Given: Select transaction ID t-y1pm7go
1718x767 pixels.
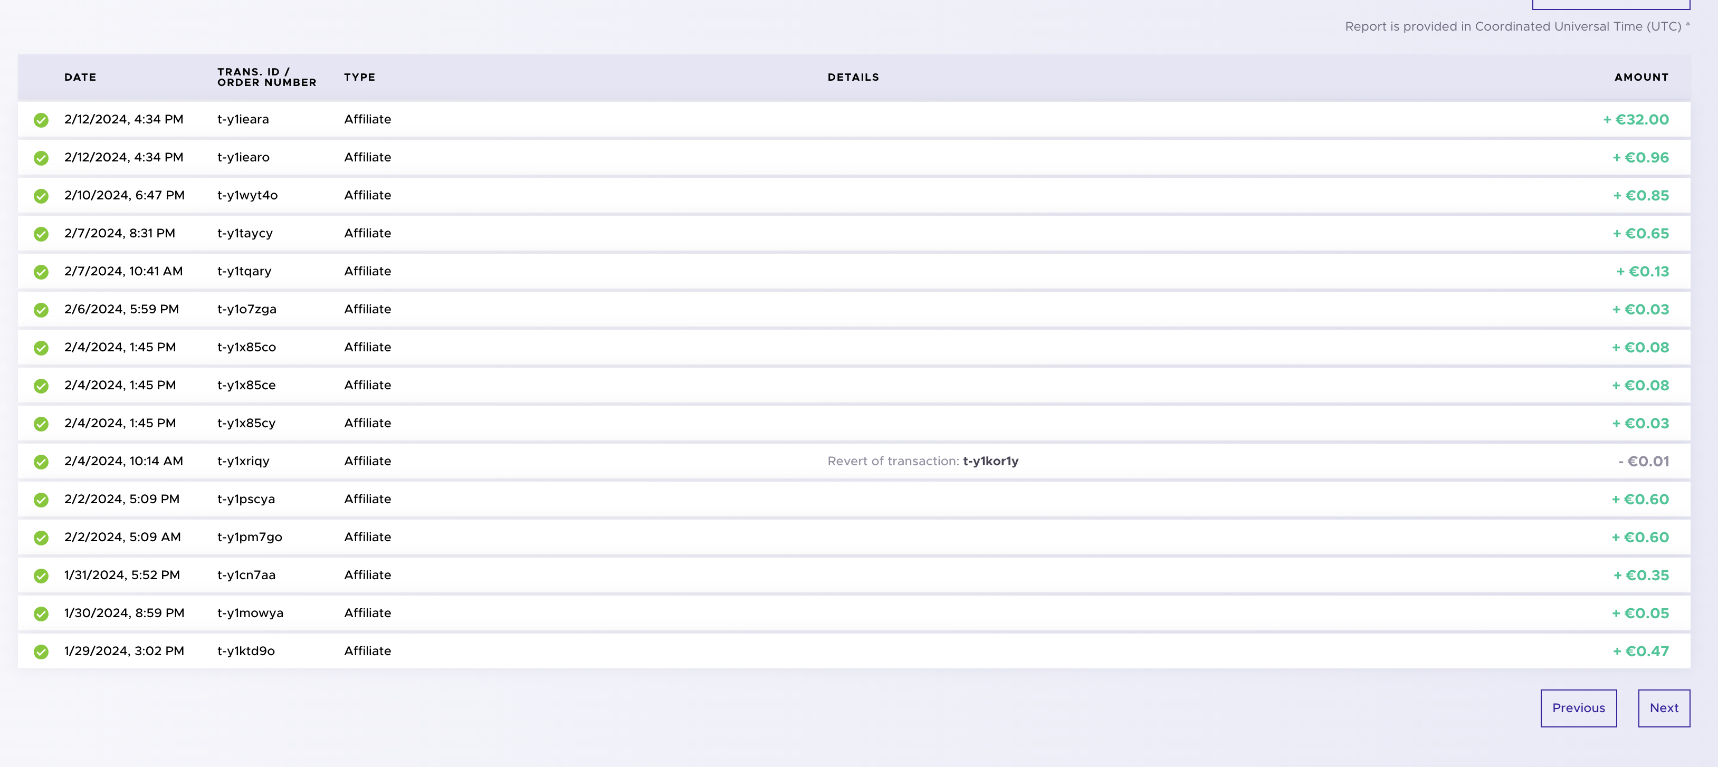Looking at the screenshot, I should pos(250,538).
